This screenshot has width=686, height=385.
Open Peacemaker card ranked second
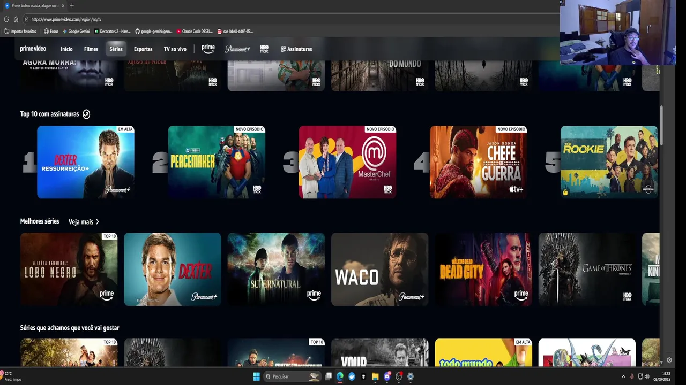click(x=217, y=162)
